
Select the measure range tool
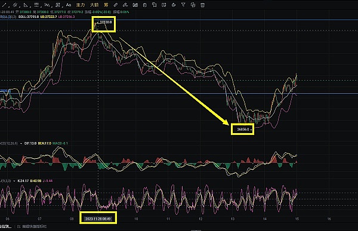58,5
